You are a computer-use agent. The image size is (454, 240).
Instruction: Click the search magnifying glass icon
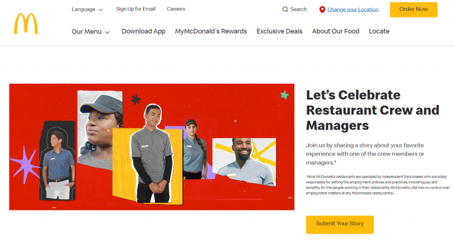coord(285,9)
